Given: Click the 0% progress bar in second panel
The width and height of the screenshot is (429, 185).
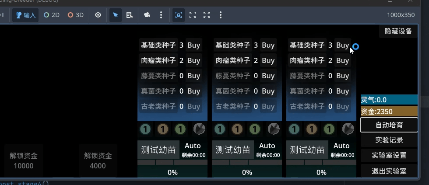Looking at the screenshot, I should [x=247, y=172].
